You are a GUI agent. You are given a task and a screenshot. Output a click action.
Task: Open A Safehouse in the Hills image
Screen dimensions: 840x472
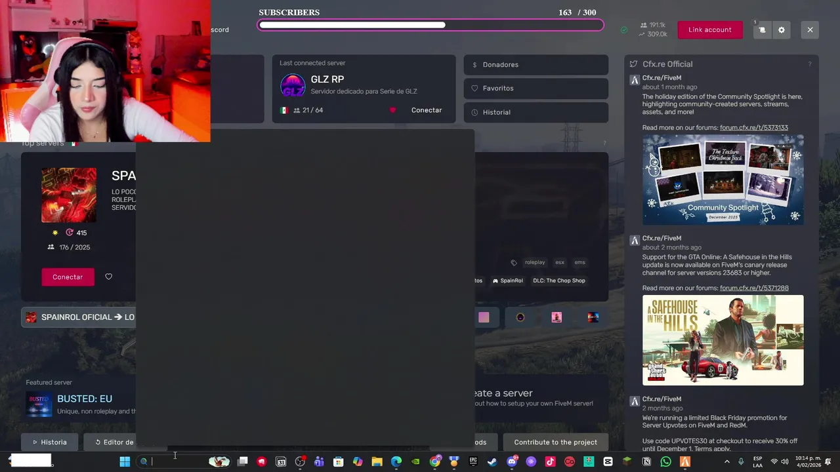point(723,340)
